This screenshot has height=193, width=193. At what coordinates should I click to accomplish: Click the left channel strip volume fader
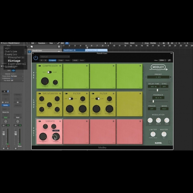tap(4, 133)
